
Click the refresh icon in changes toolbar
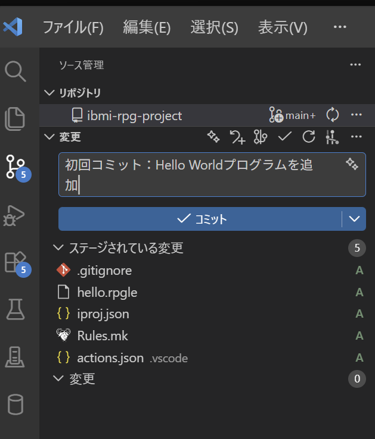point(308,137)
